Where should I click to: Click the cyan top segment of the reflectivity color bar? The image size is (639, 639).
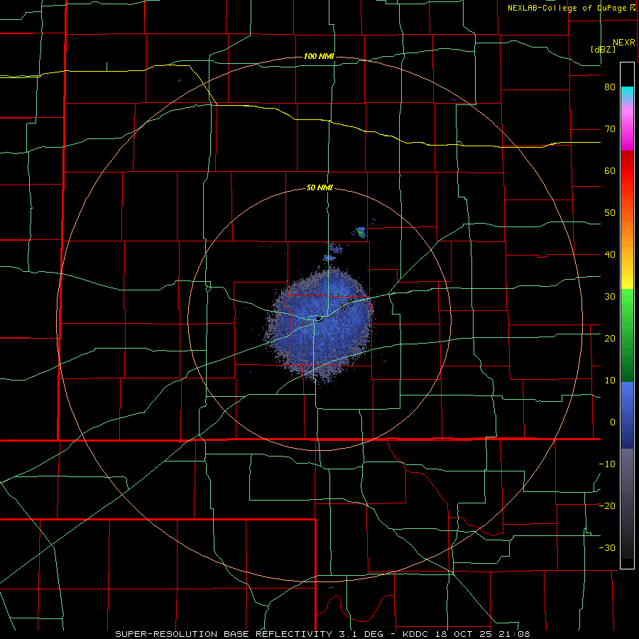[627, 93]
